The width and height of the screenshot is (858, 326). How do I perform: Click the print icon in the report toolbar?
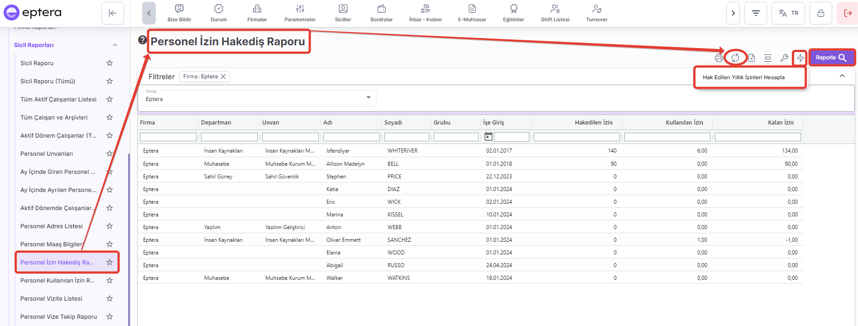click(719, 58)
